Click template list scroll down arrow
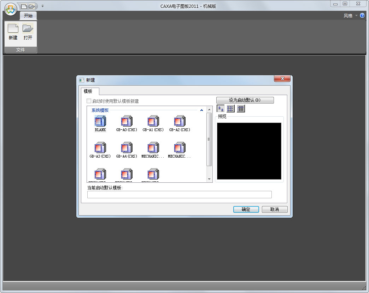 [x=209, y=179]
